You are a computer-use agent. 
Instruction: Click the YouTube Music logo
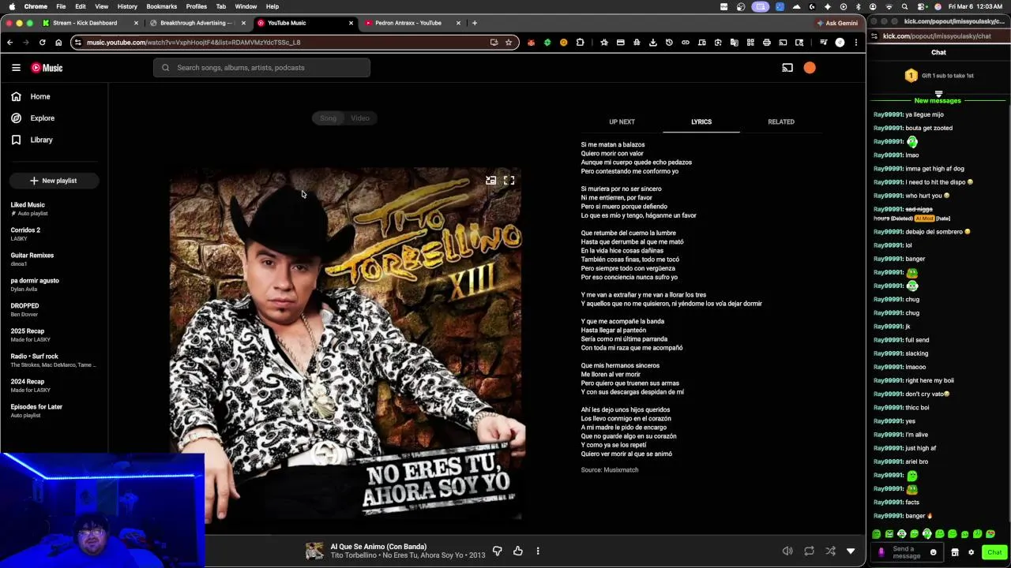pos(47,68)
